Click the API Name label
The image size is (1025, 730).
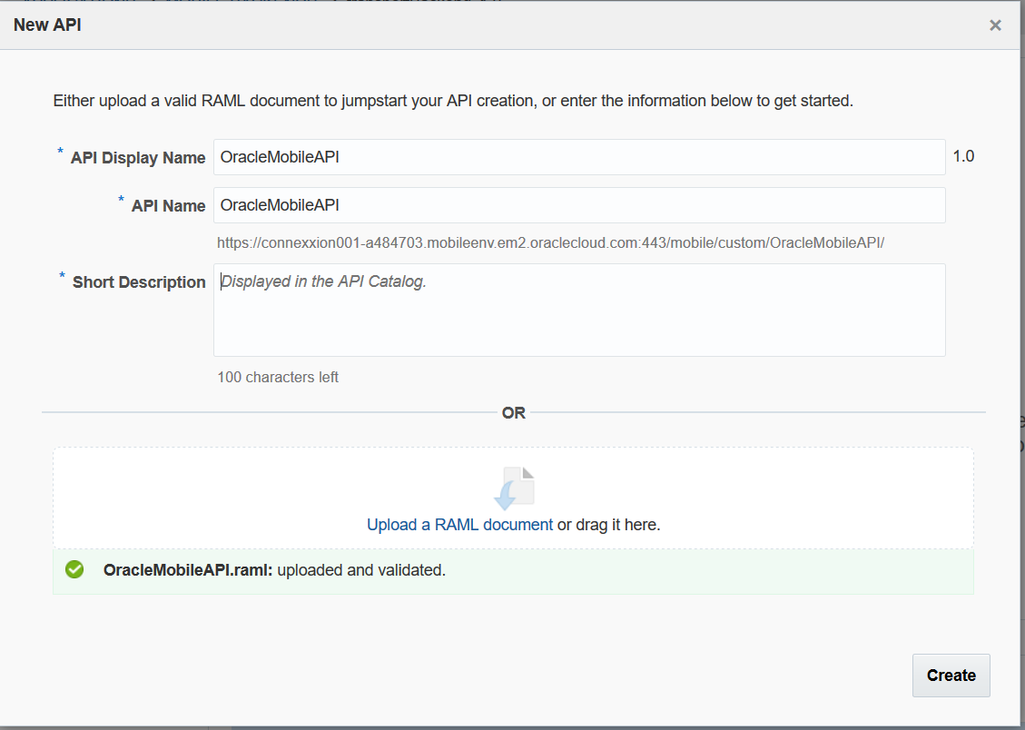[169, 206]
